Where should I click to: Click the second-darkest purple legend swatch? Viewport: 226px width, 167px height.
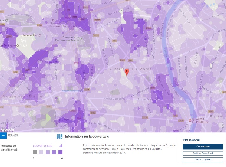(54, 152)
